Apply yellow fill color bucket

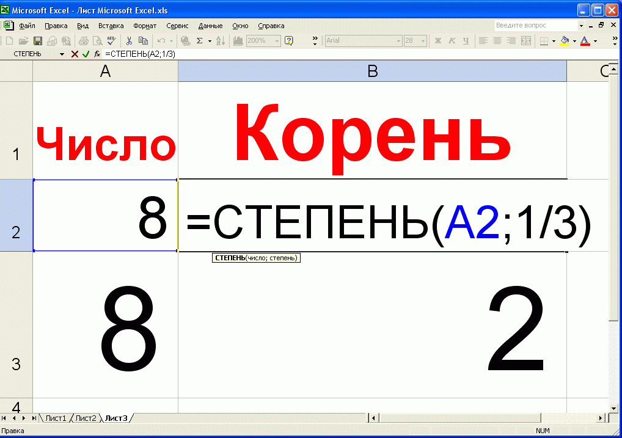(565, 40)
